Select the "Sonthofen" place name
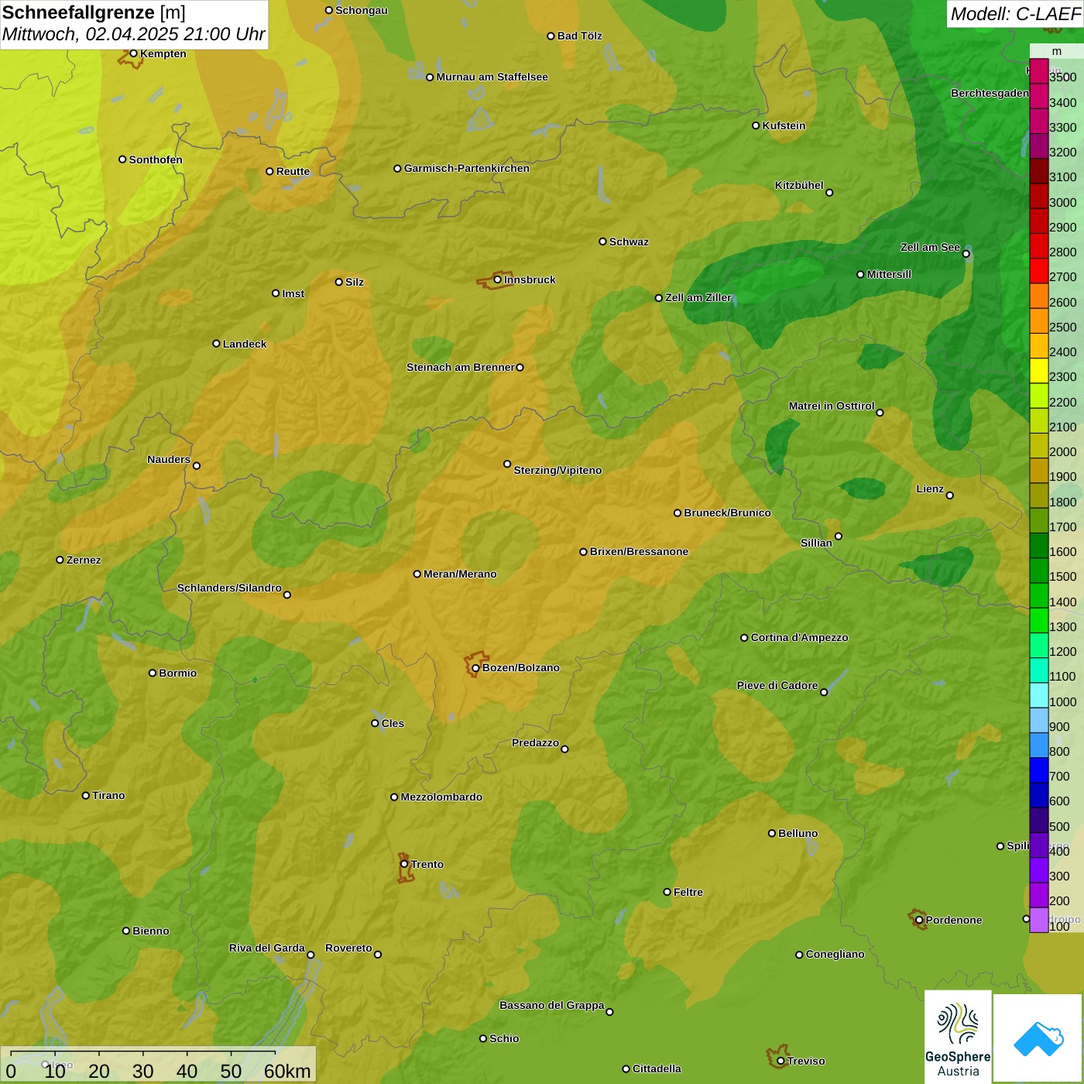 (156, 160)
